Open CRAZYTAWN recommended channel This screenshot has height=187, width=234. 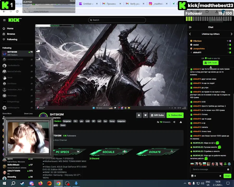(x=17, y=172)
